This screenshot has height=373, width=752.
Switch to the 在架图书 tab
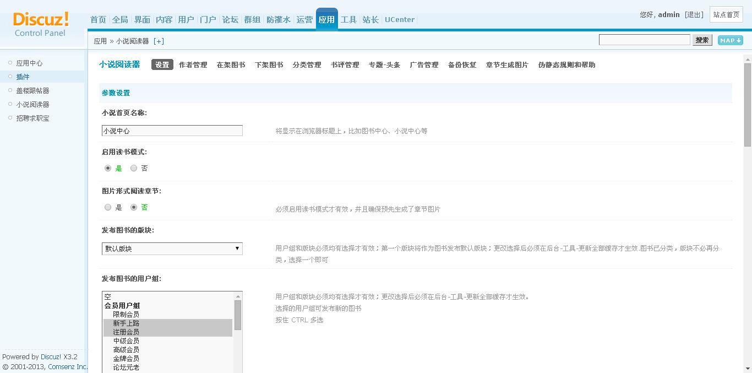click(x=231, y=65)
